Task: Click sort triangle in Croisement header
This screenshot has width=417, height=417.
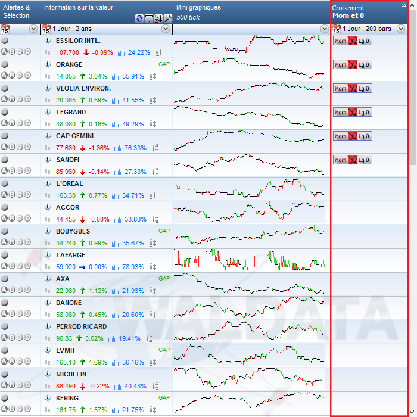Action: pos(404,5)
